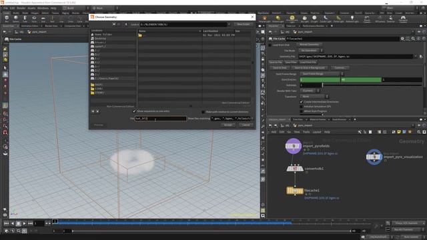The height and width of the screenshot is (240, 427).
Task: Open the Render With Take dropdown
Action: [x=310, y=91]
